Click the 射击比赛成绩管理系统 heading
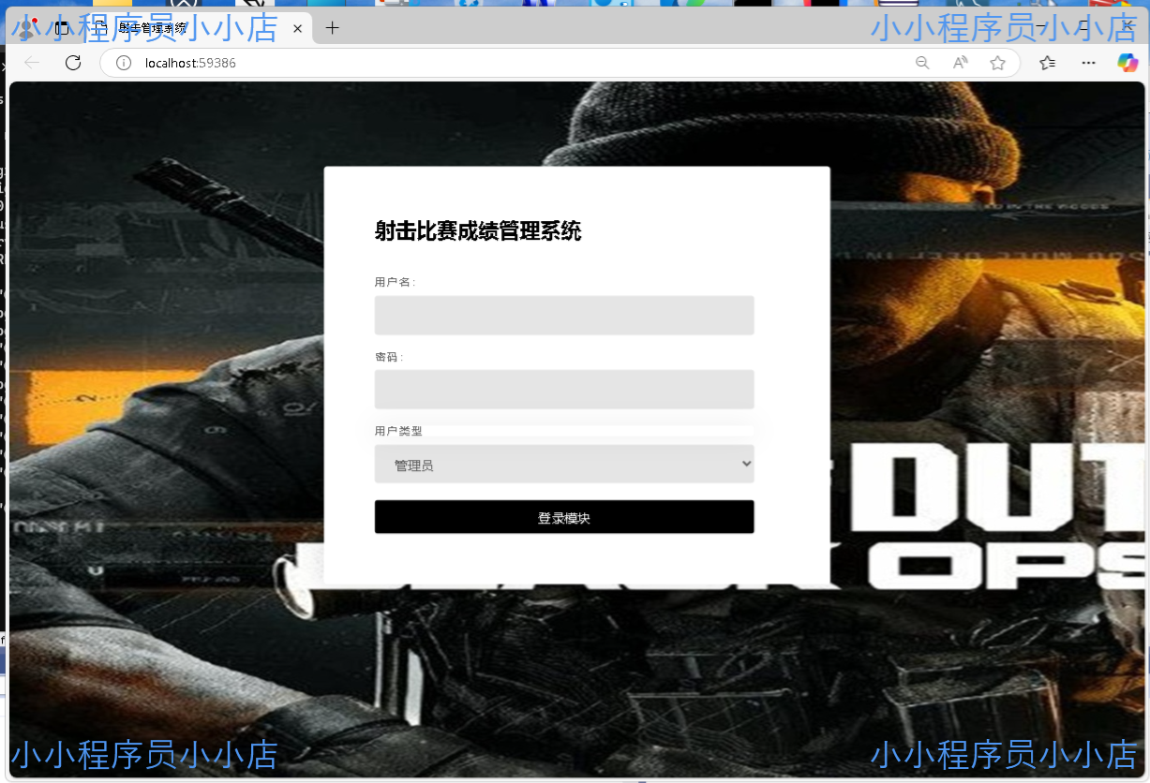The height and width of the screenshot is (783, 1150). 478,231
